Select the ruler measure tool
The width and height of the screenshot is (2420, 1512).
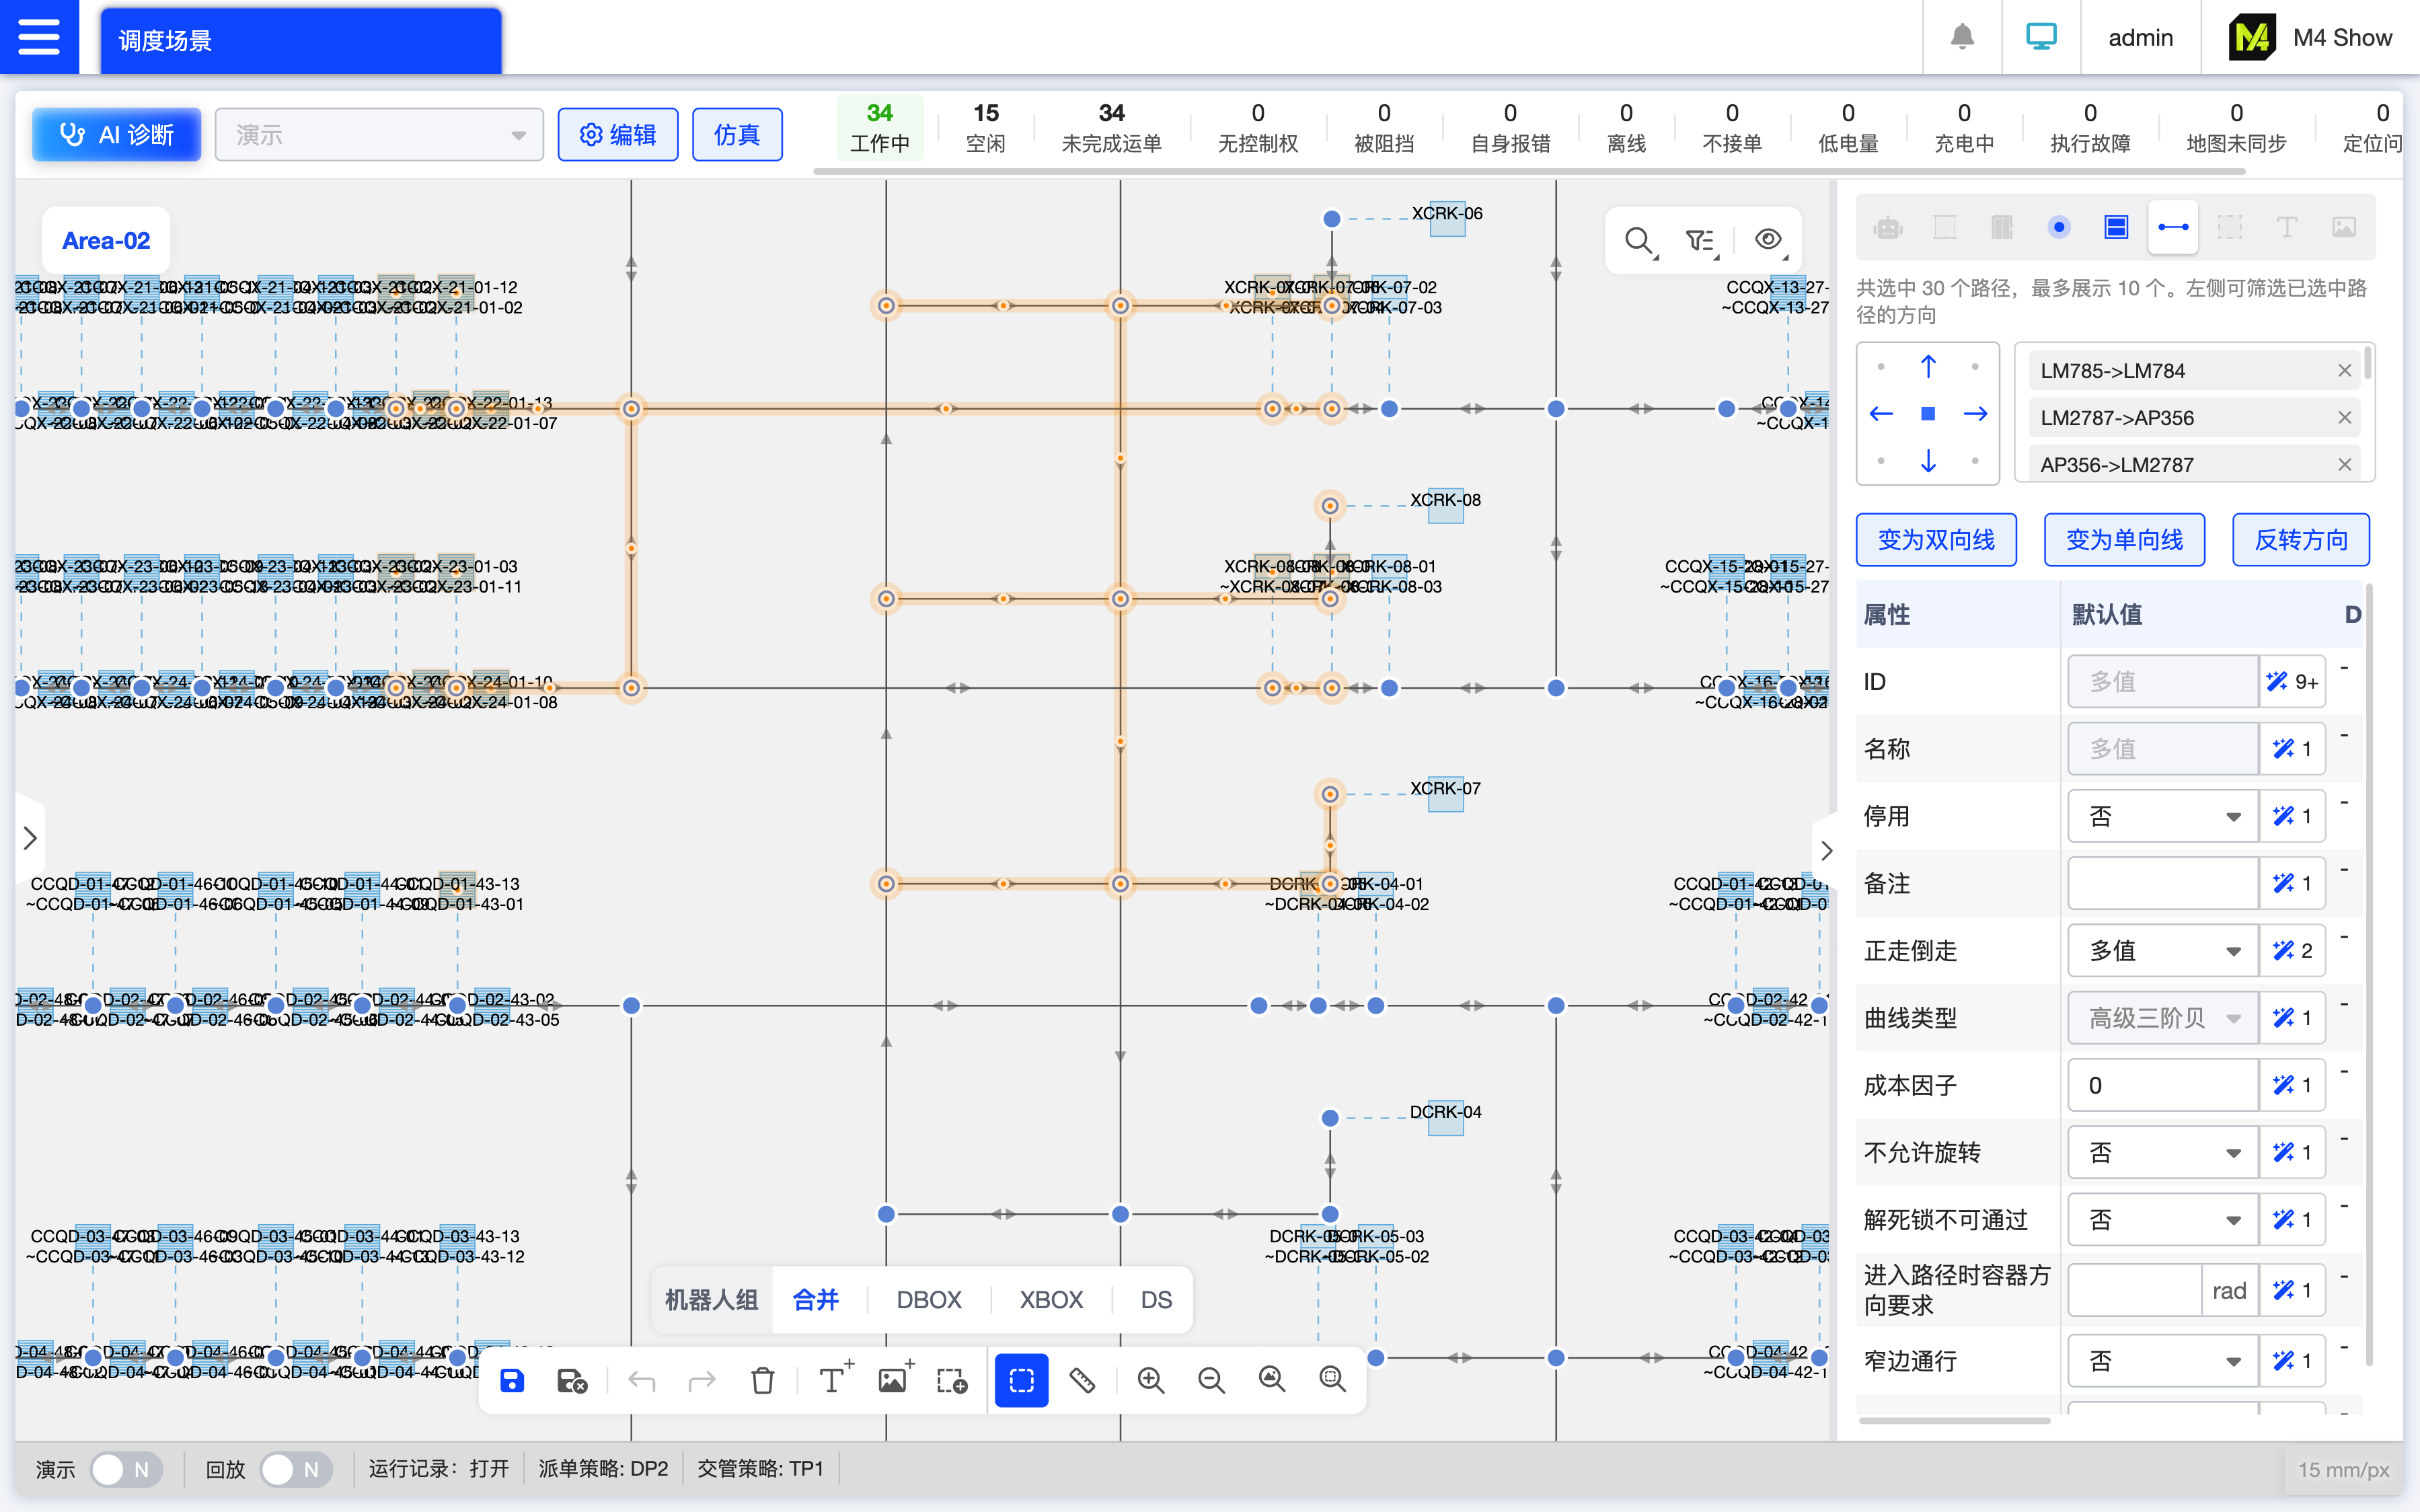pyautogui.click(x=1082, y=1381)
